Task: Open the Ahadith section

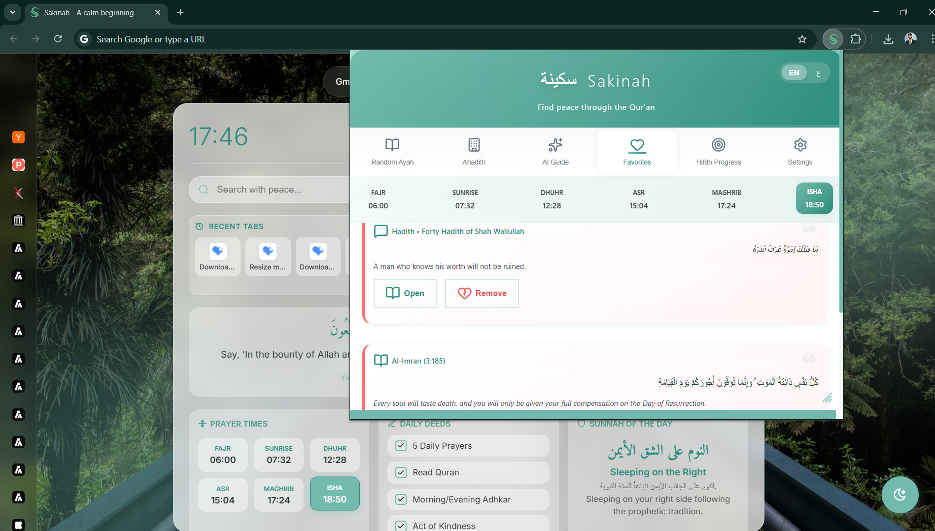Action: click(x=473, y=151)
